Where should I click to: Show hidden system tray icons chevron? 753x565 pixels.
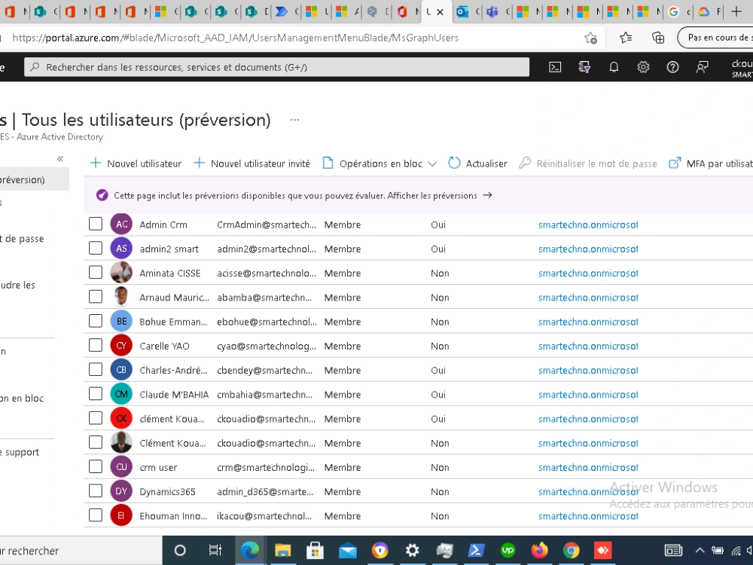(x=700, y=550)
